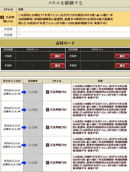Click the S rank icon beside 文治興隆LV10
Screen dimensions: 130x172
point(2,17)
